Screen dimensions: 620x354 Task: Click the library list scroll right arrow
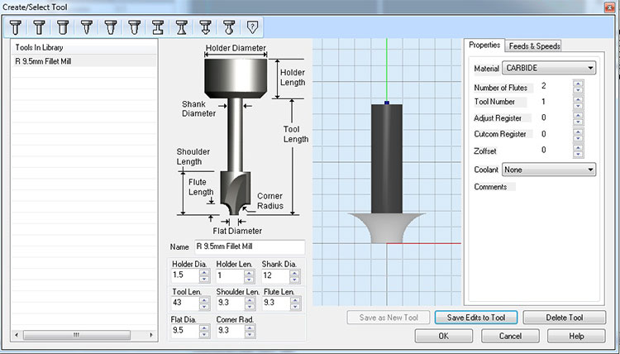[151, 335]
